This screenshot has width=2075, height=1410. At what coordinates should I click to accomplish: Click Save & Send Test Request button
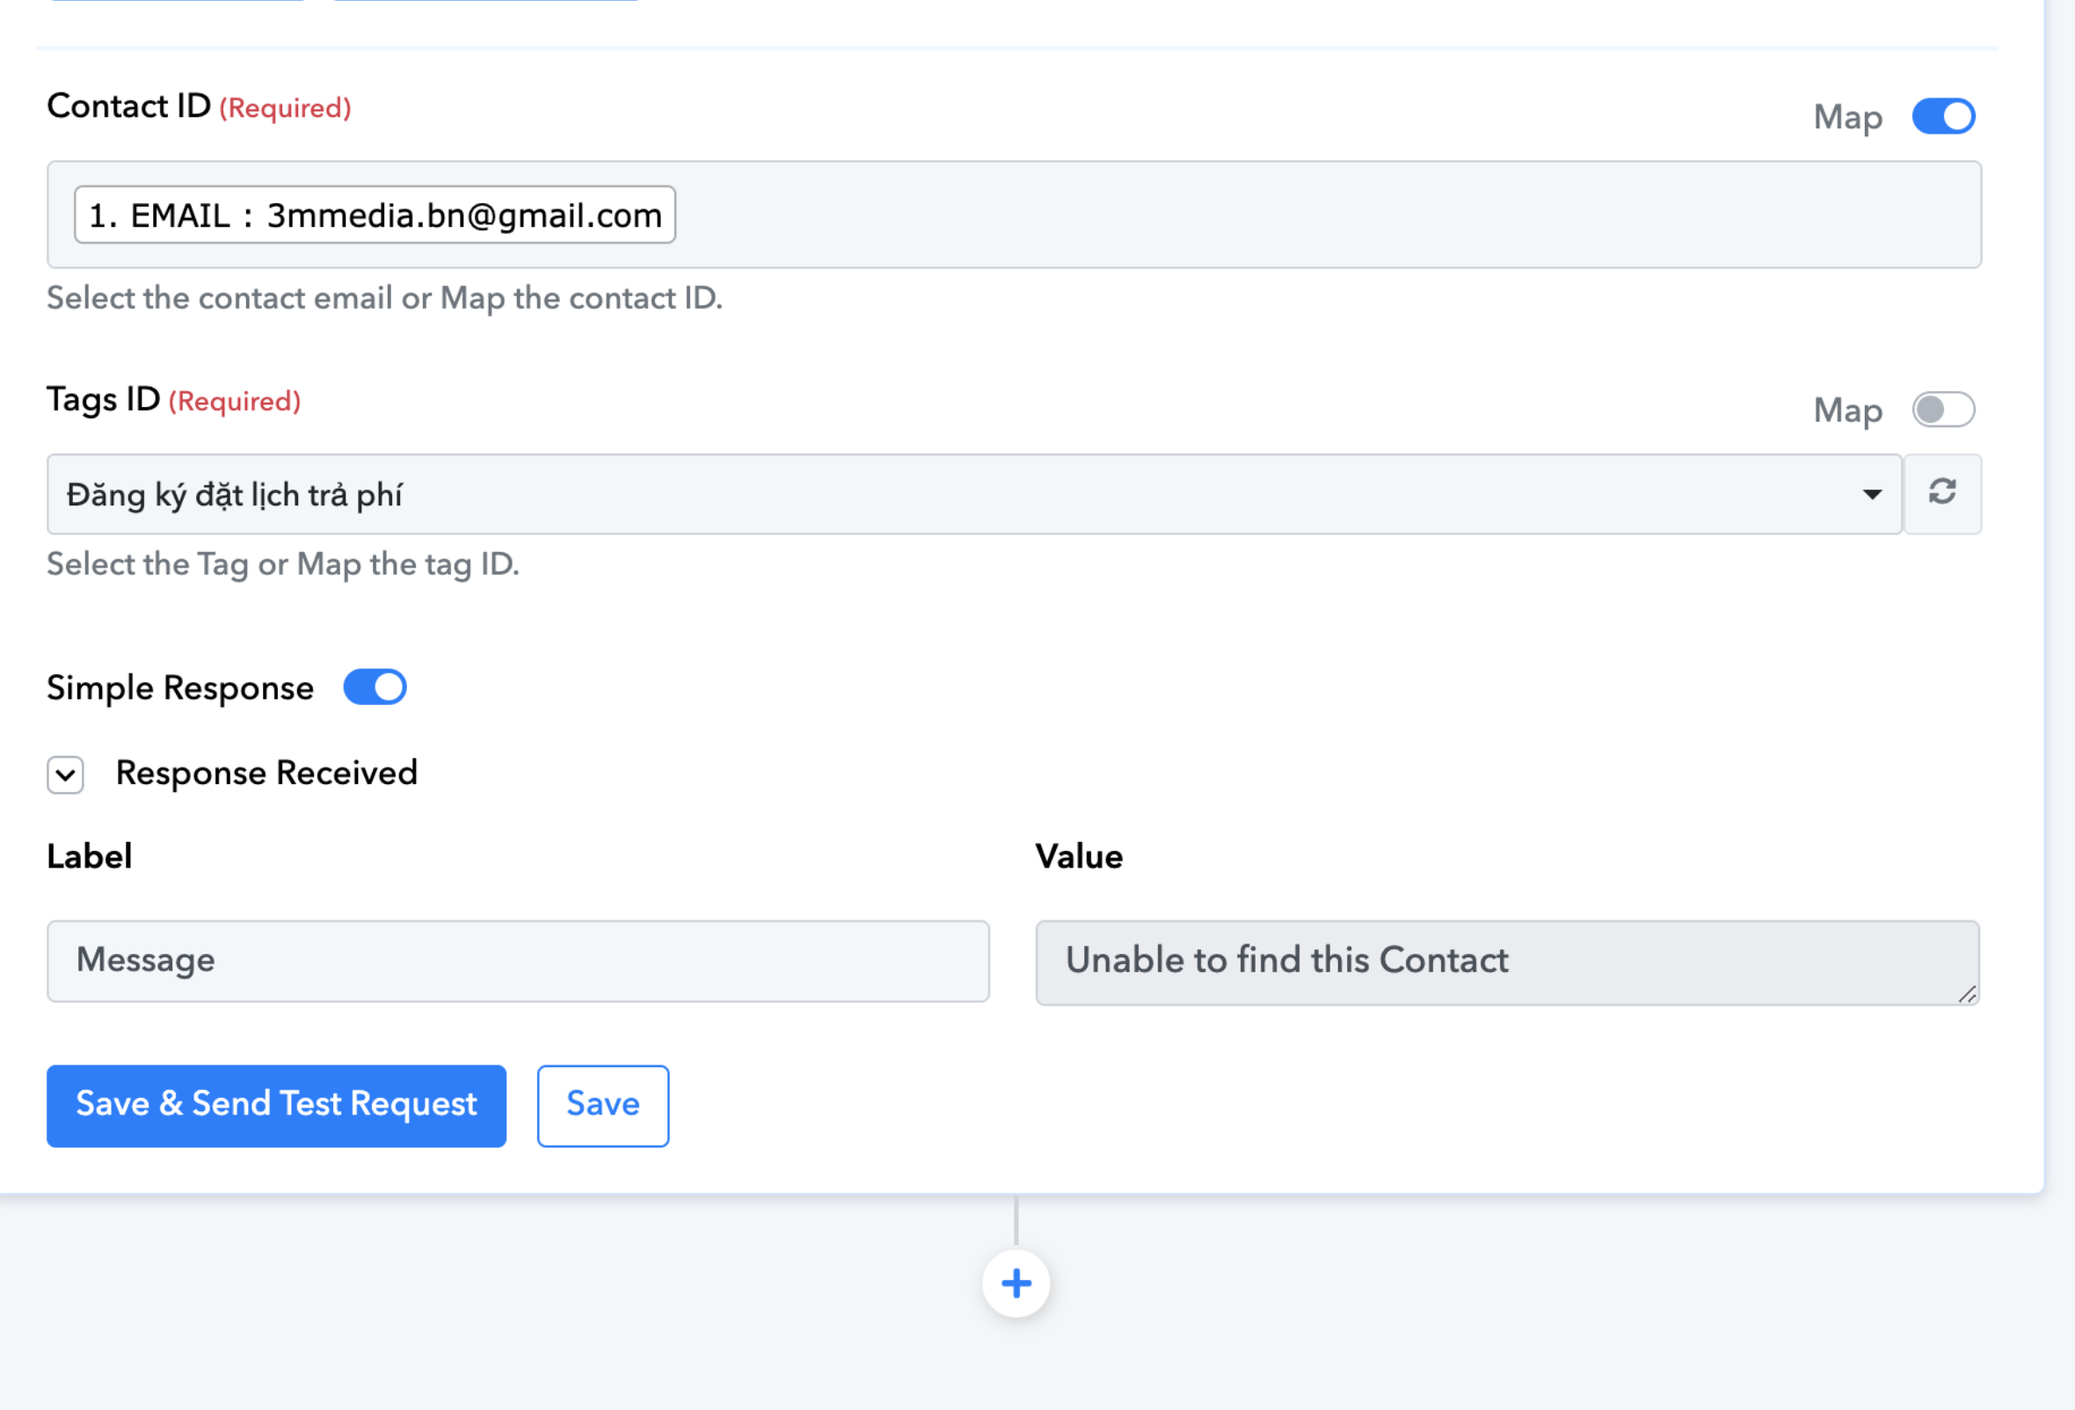[x=277, y=1105]
